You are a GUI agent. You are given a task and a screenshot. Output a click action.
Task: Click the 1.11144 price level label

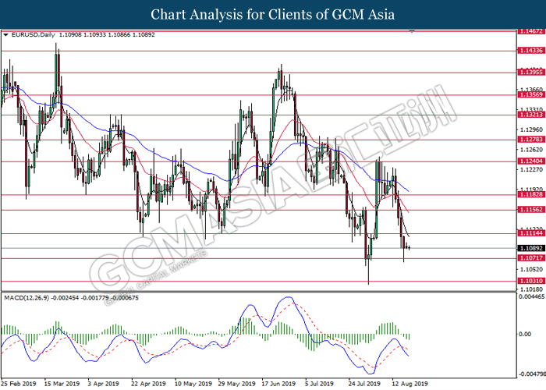point(531,233)
